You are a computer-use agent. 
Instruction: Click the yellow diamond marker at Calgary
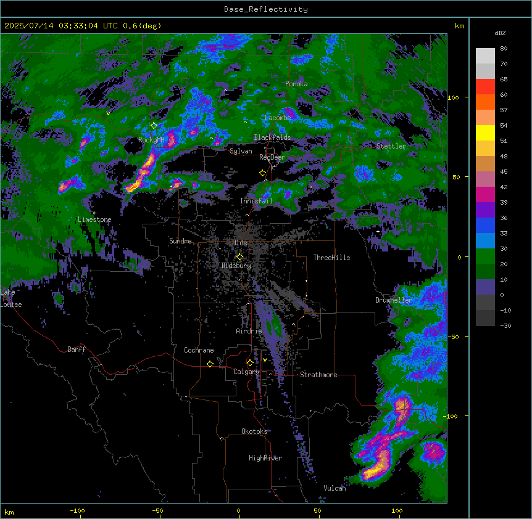tap(250, 363)
